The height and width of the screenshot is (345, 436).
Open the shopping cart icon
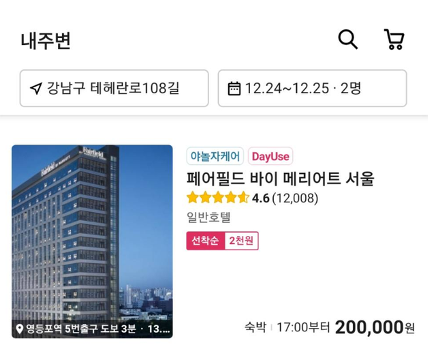pyautogui.click(x=394, y=40)
